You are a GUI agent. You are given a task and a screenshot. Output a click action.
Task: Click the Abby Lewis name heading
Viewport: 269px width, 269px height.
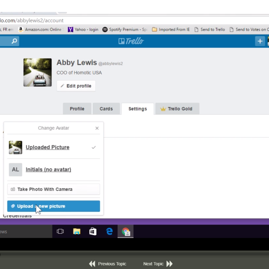(77, 63)
